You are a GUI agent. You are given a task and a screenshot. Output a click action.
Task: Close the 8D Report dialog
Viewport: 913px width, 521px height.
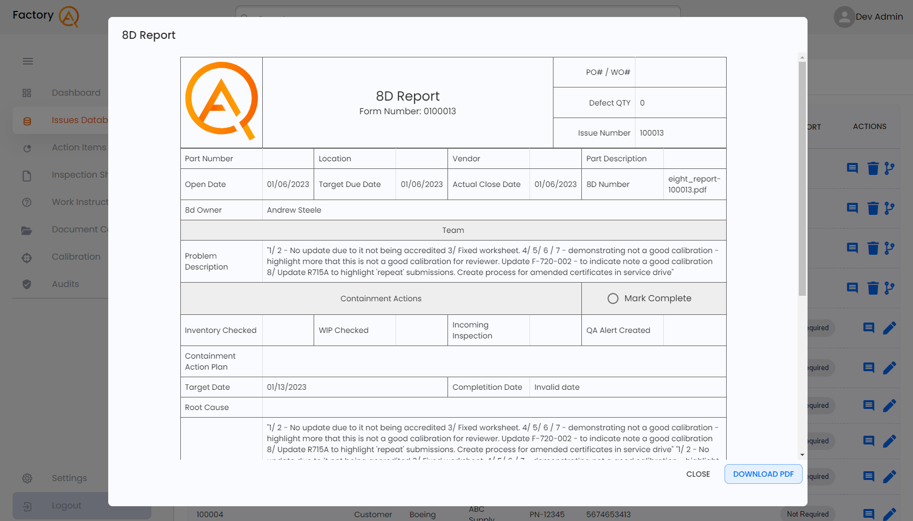click(698, 474)
